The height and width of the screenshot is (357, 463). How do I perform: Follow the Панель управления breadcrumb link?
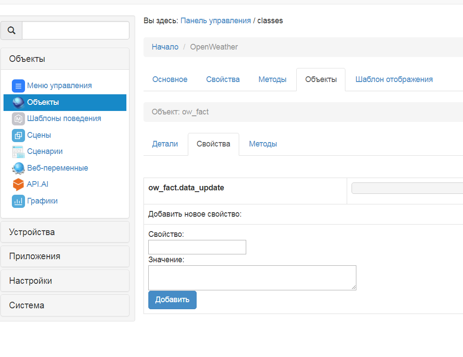[215, 21]
